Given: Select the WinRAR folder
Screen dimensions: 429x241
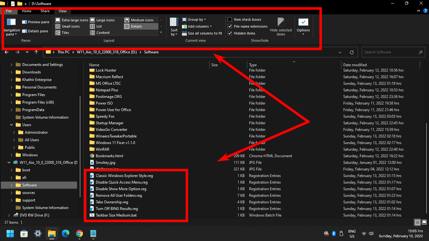Looking at the screenshot, I should pos(102,149).
